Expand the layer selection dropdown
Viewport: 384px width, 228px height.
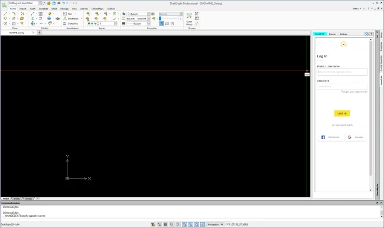tap(102, 24)
